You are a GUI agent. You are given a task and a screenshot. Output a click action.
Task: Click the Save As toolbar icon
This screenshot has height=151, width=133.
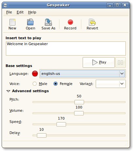pyautogui.click(x=48, y=22)
